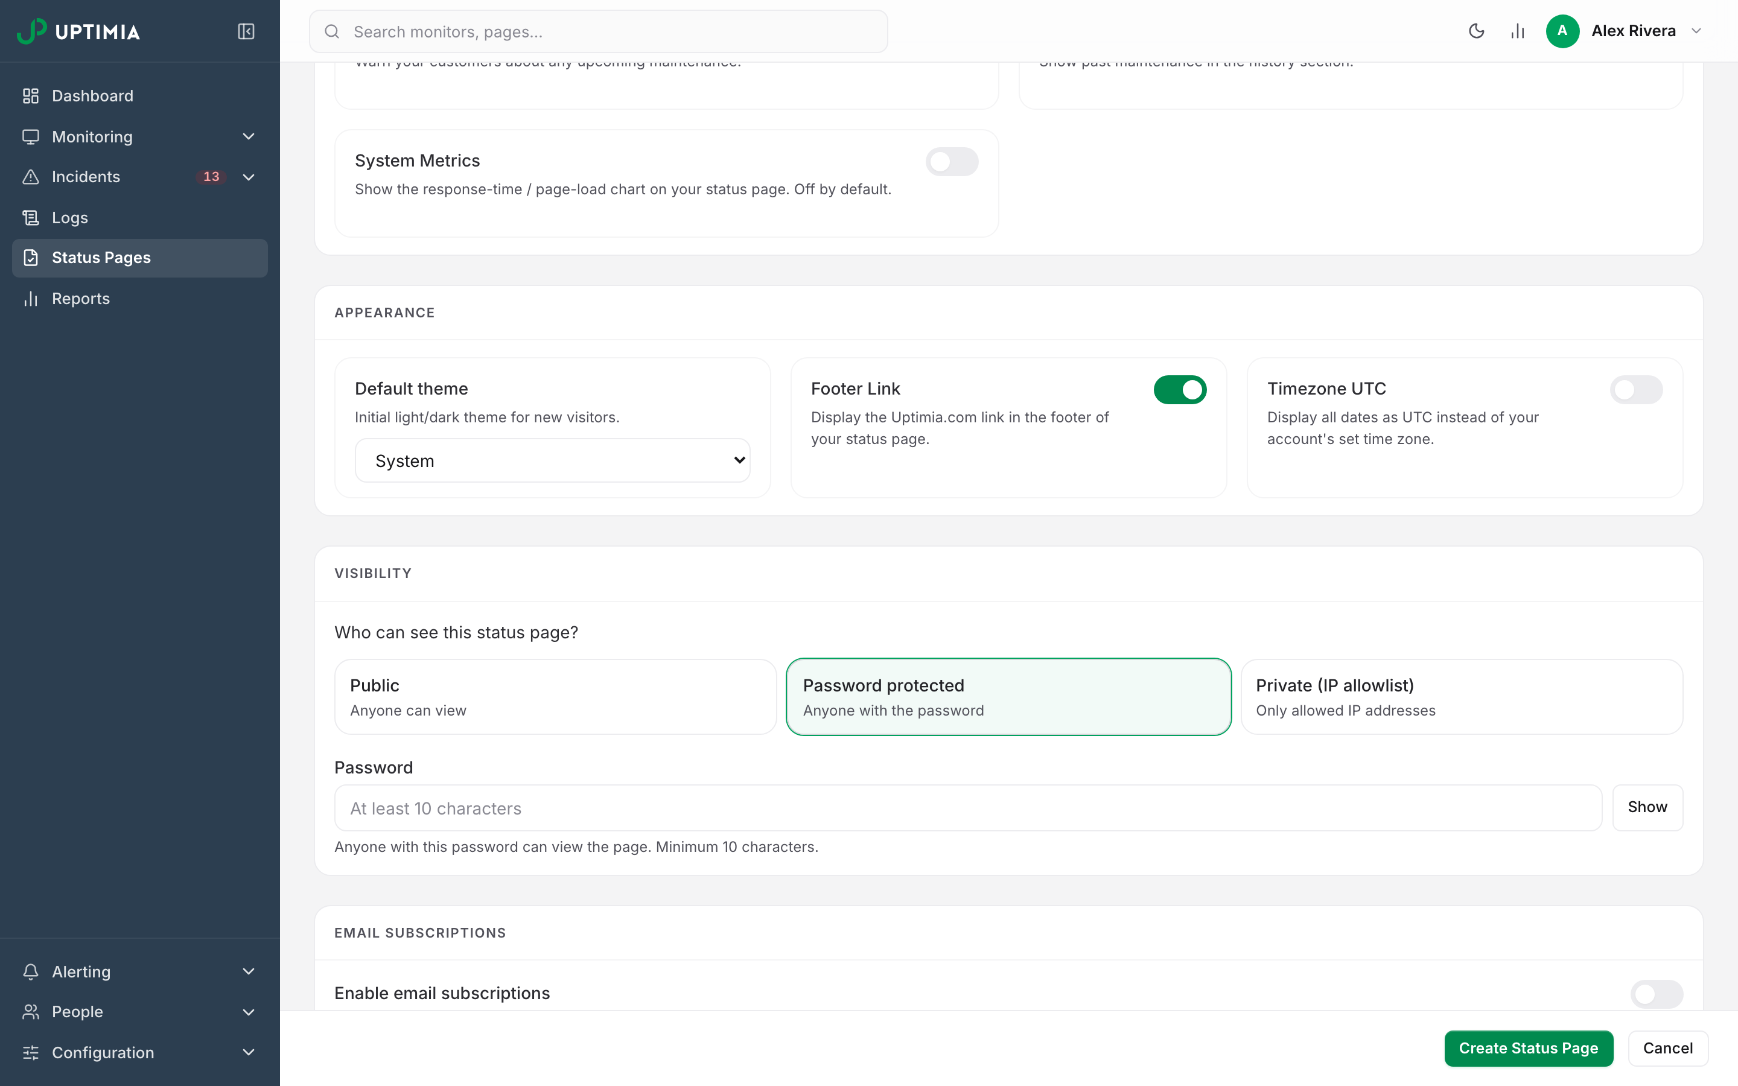The width and height of the screenshot is (1738, 1086).
Task: Click the Dashboard grid icon
Action: pos(31,95)
